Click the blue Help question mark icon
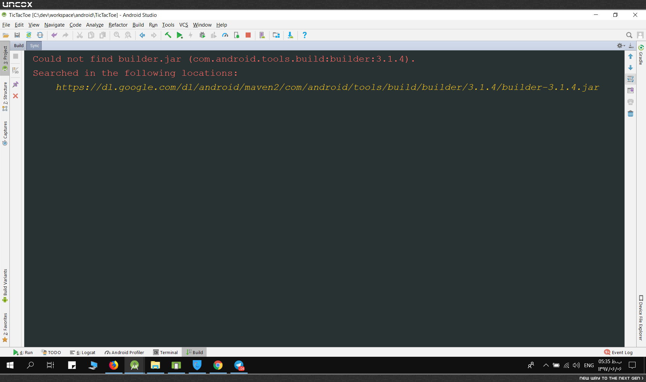Image resolution: width=646 pixels, height=382 pixels. click(304, 35)
